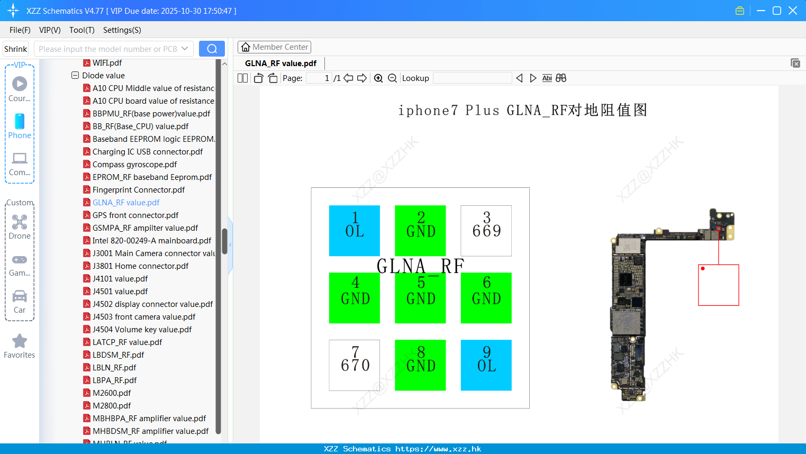806x454 pixels.
Task: Open Compass gyroscope.pdf
Action: 130,165
